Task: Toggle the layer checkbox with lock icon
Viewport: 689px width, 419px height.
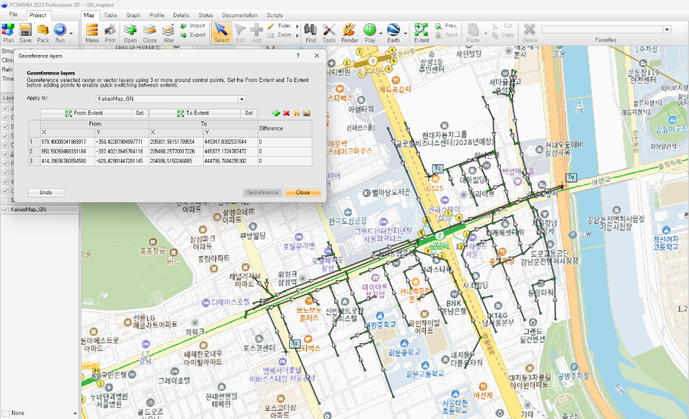Action: (6, 154)
